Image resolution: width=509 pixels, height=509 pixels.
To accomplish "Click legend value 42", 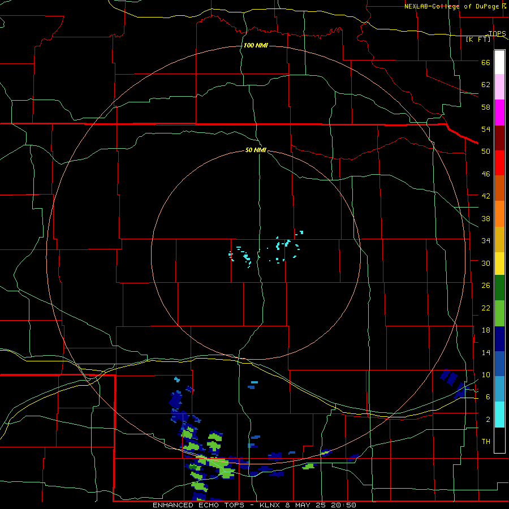I will (x=486, y=196).
